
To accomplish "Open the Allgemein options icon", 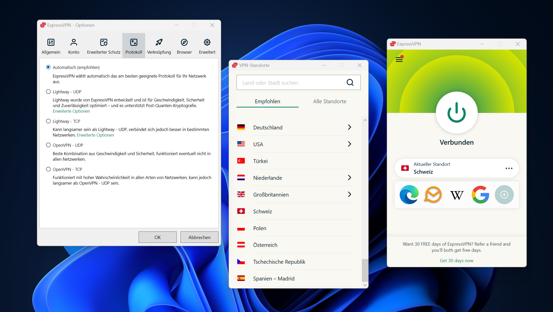I will coord(51,42).
